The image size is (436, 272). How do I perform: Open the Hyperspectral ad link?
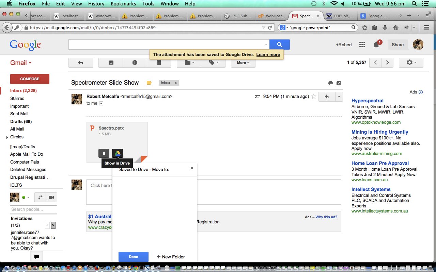[368, 101]
